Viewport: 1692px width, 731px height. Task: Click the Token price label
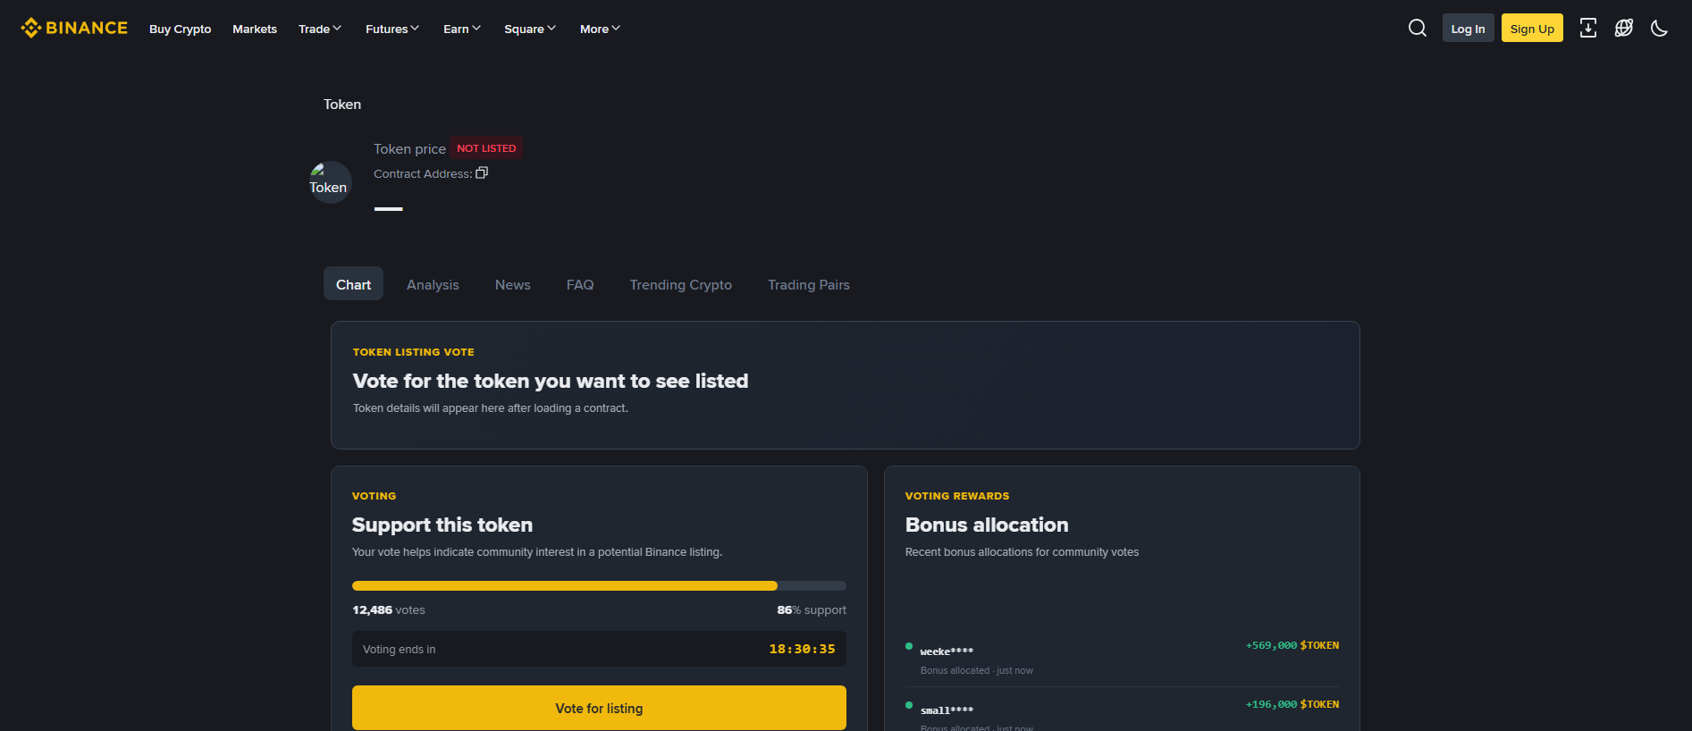(x=409, y=149)
